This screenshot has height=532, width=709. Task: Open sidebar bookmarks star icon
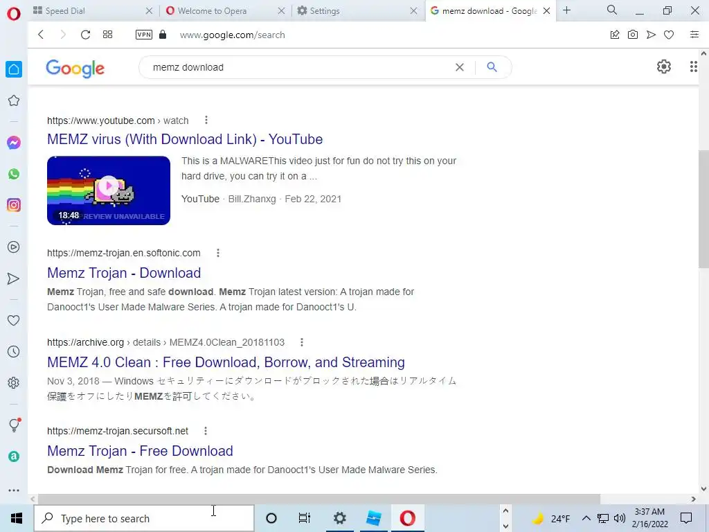coord(14,100)
